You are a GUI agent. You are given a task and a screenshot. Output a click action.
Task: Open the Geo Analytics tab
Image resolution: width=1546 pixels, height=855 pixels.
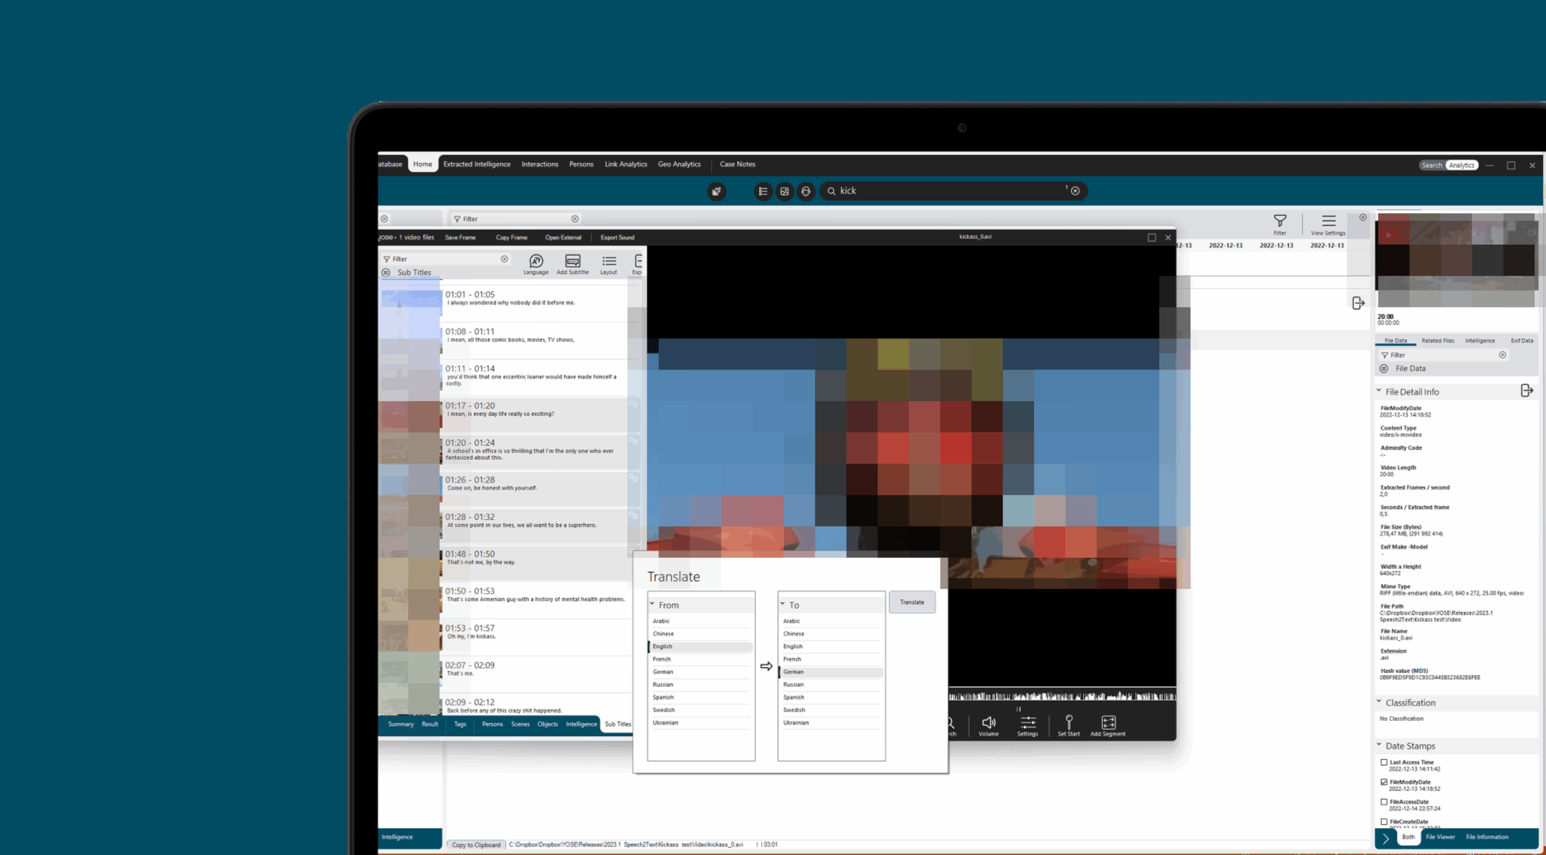(x=679, y=164)
